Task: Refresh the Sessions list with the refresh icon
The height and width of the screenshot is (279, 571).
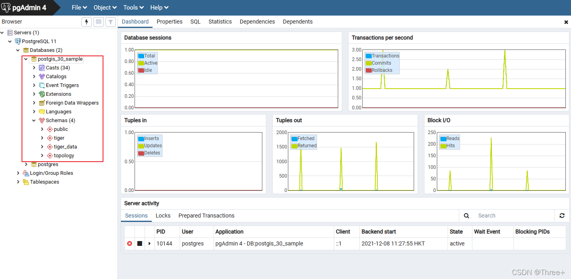Action: [562, 216]
